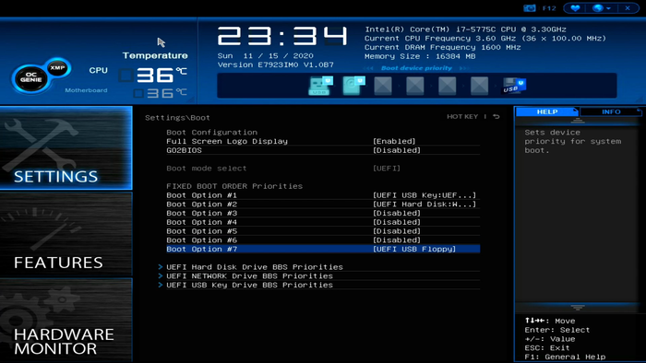
Task: Select the Boot Option #2 label
Action: [x=202, y=205]
